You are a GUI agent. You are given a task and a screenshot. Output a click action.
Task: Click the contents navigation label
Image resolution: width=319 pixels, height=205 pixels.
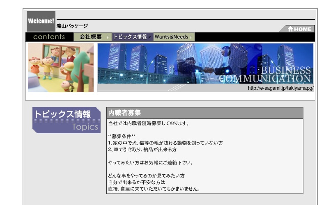[49, 37]
